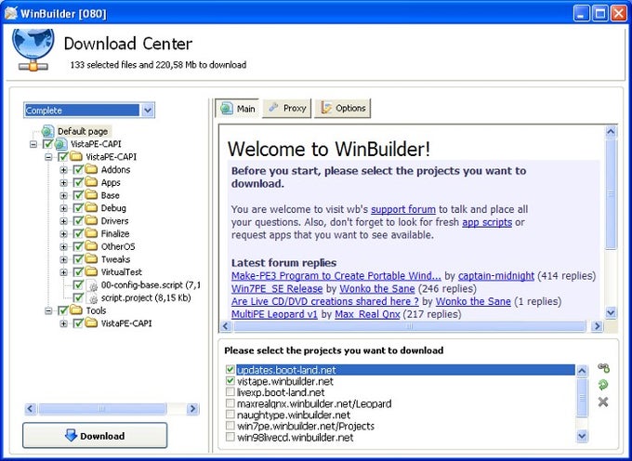Click the Default page globe icon
Viewport: 632px width, 461px height.
point(48,131)
